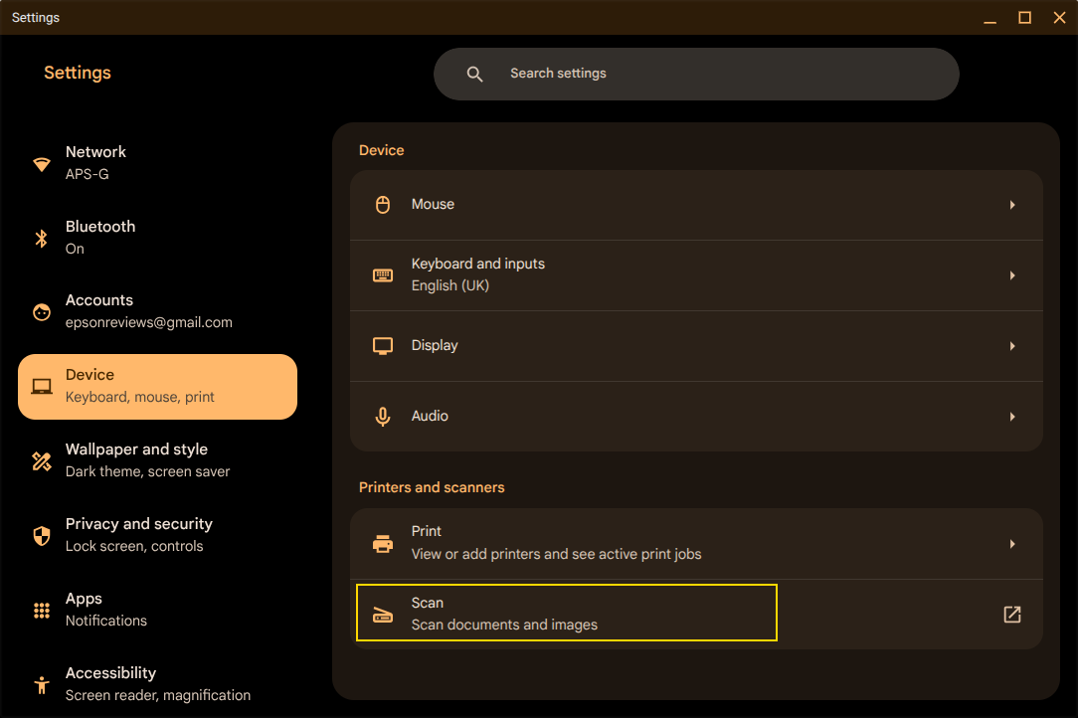Image resolution: width=1078 pixels, height=718 pixels.
Task: Expand the Audio settings arrow
Action: (x=1012, y=416)
